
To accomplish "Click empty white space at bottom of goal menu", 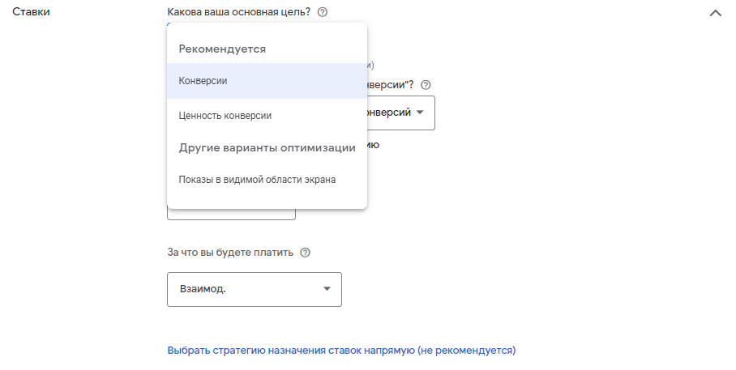I will coord(267,201).
